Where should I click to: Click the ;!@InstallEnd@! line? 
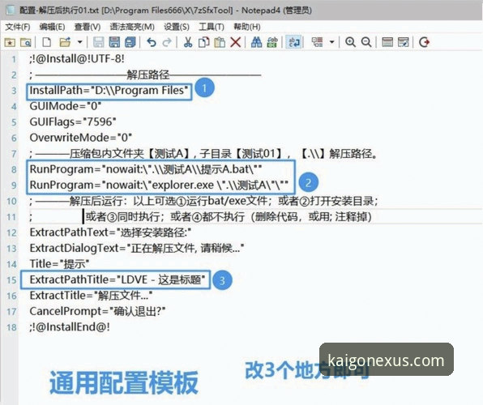click(x=70, y=326)
